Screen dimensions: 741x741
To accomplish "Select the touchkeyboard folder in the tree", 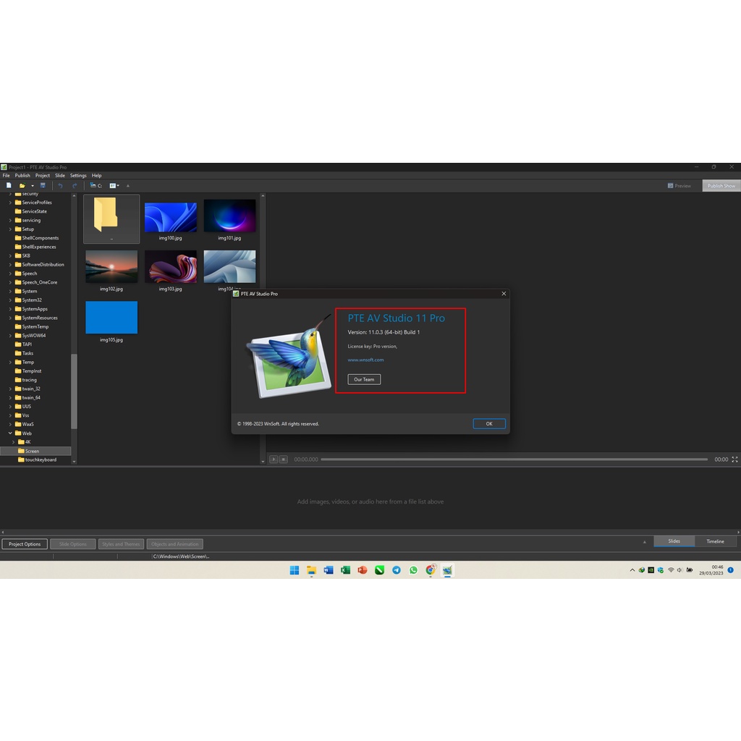I will 41,460.
